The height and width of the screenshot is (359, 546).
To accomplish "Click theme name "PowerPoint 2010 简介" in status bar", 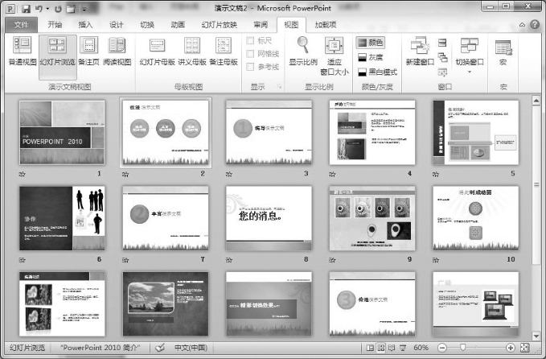I will pyautogui.click(x=100, y=348).
